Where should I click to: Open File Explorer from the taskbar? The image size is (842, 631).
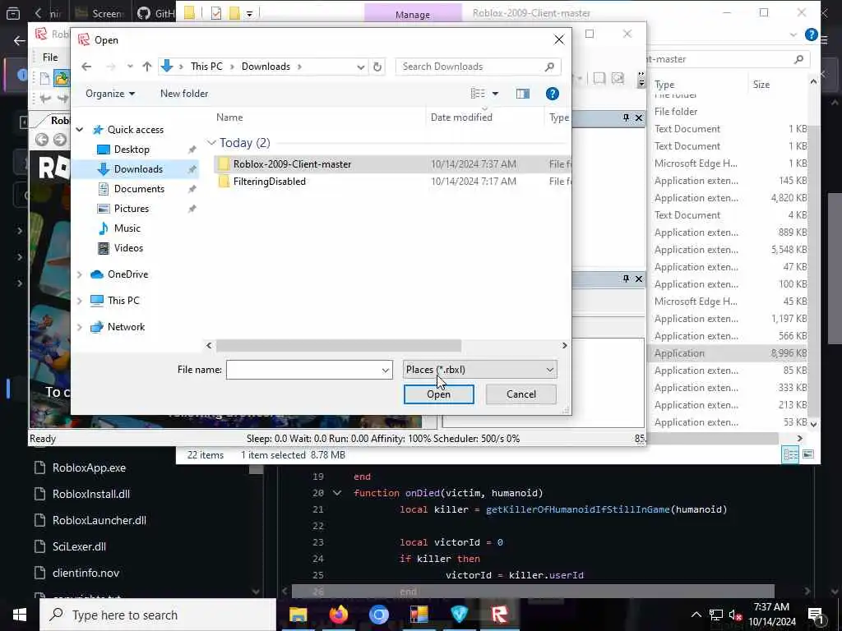[298, 615]
